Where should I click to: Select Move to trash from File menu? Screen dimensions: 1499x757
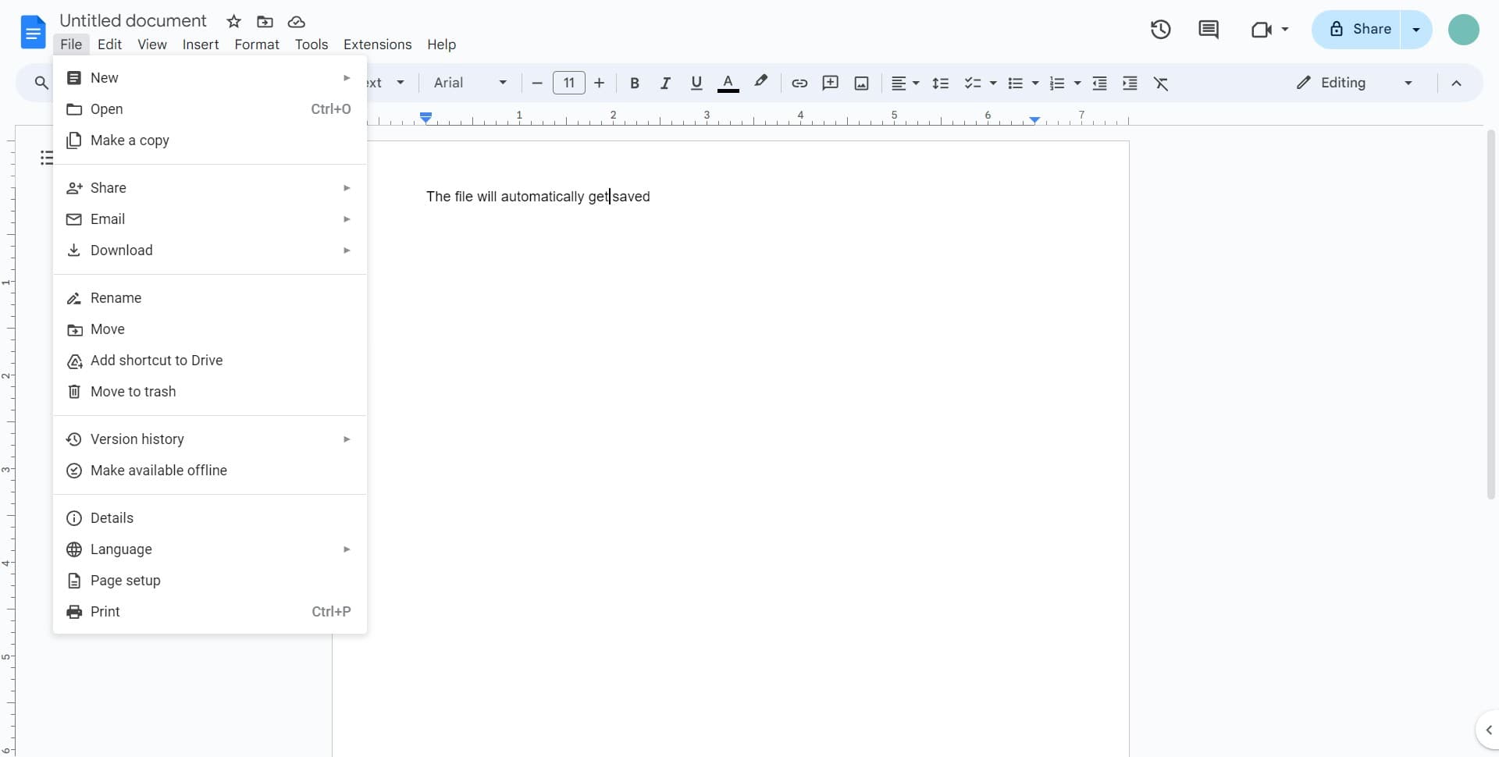132,391
